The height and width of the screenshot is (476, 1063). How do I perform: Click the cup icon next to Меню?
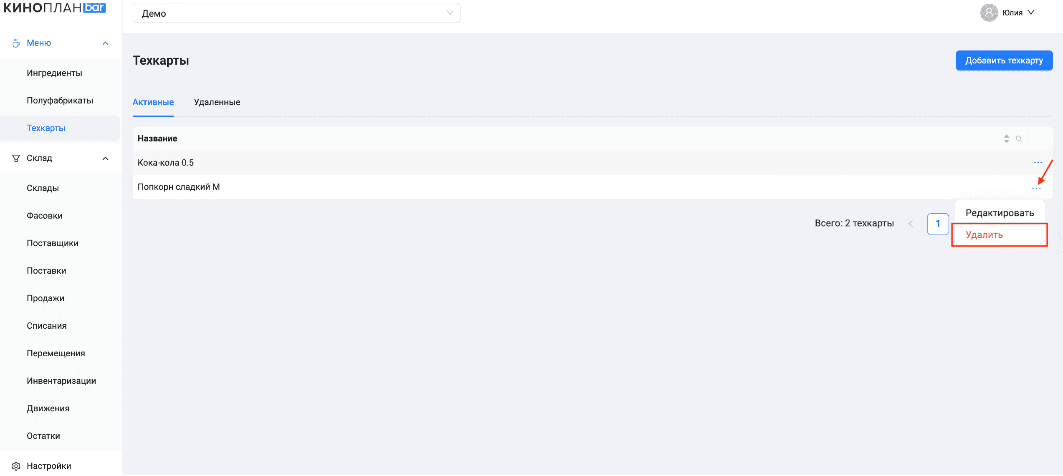click(16, 43)
